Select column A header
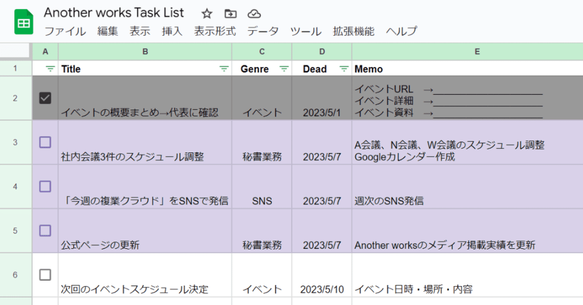This screenshot has width=583, height=305. pyautogui.click(x=45, y=51)
